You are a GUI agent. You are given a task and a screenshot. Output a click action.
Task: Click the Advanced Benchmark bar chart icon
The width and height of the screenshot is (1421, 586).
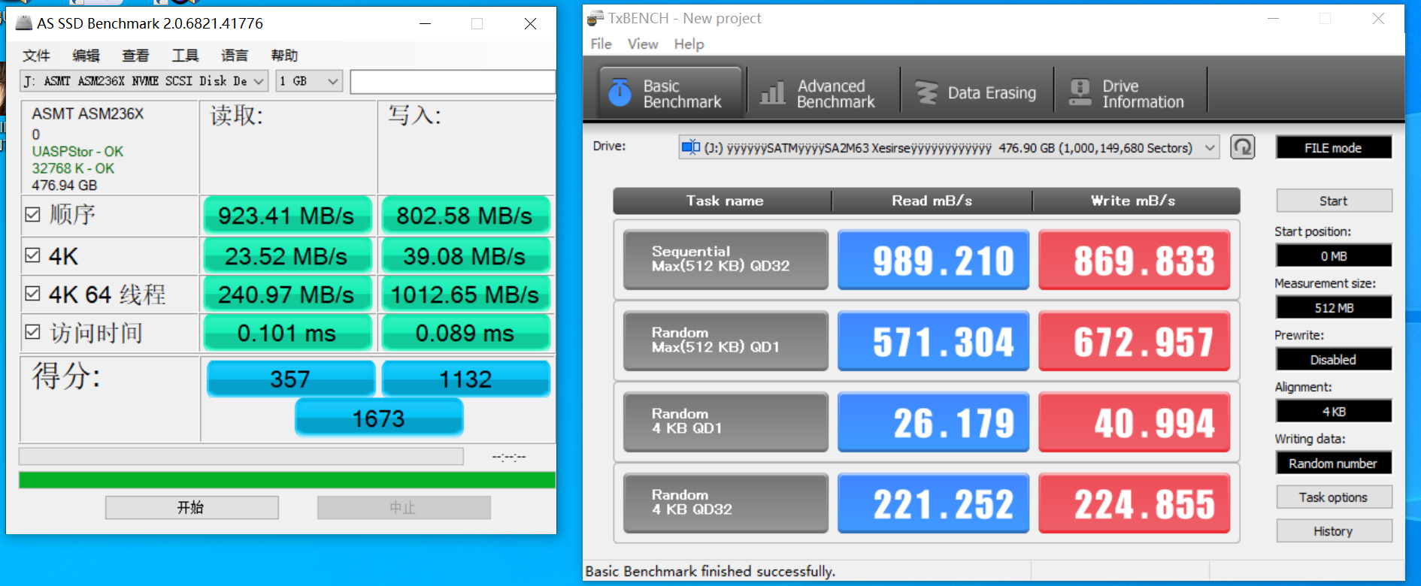[x=773, y=93]
